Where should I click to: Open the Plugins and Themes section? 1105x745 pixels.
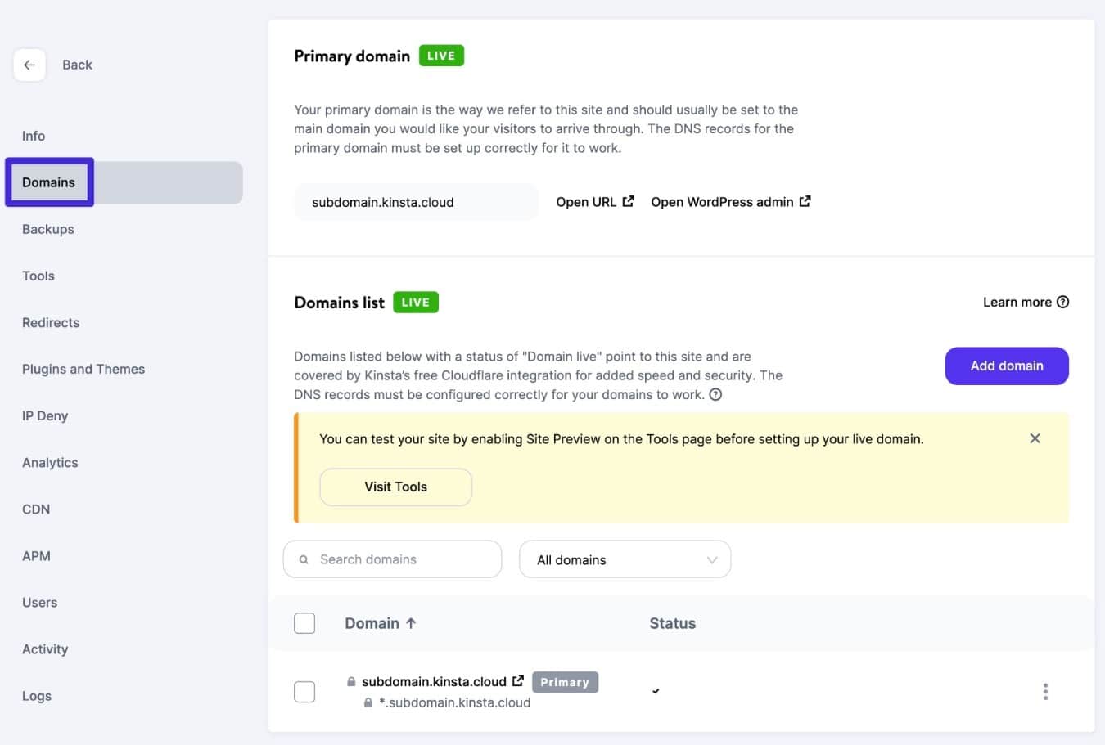(83, 369)
